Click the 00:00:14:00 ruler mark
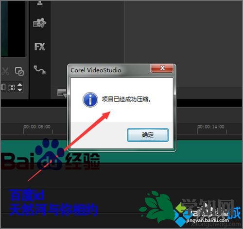 [x=211, y=127]
